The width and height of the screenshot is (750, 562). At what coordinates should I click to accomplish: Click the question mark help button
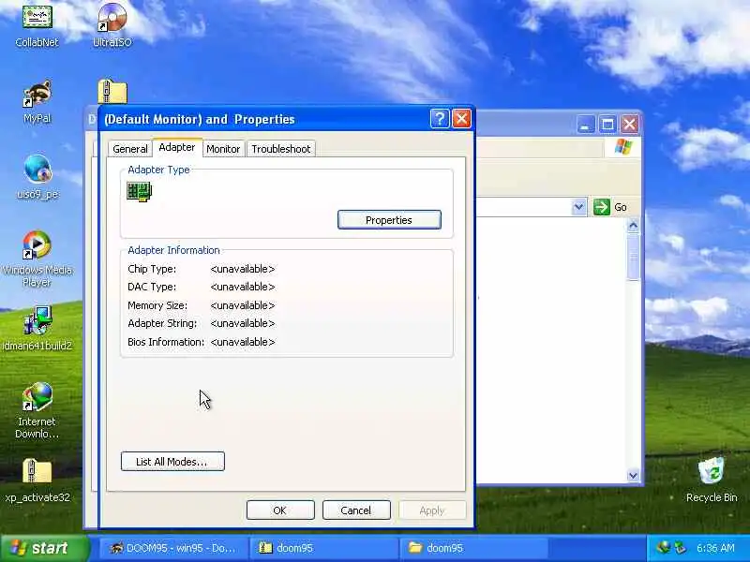[x=440, y=119]
